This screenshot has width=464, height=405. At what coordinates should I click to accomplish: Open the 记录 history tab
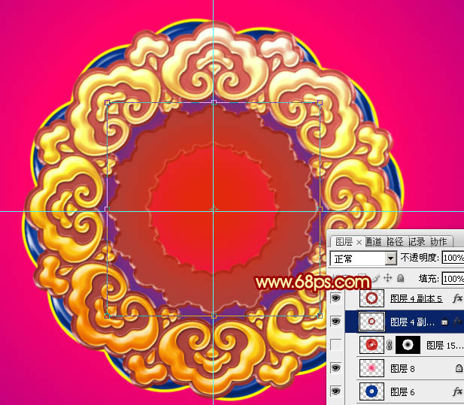417,242
